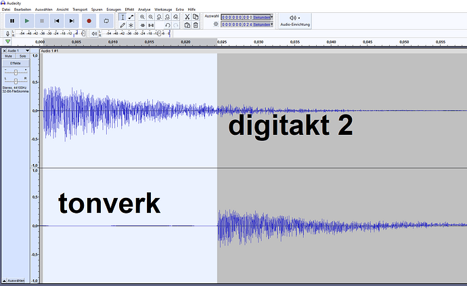The width and height of the screenshot is (467, 286).
Task: Select the Draw (pencil) tool
Action: 122,25
